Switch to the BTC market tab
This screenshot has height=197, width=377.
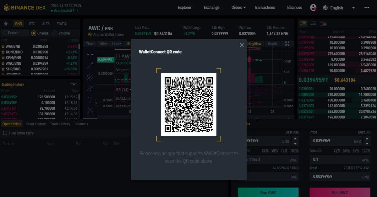[x=32, y=24]
